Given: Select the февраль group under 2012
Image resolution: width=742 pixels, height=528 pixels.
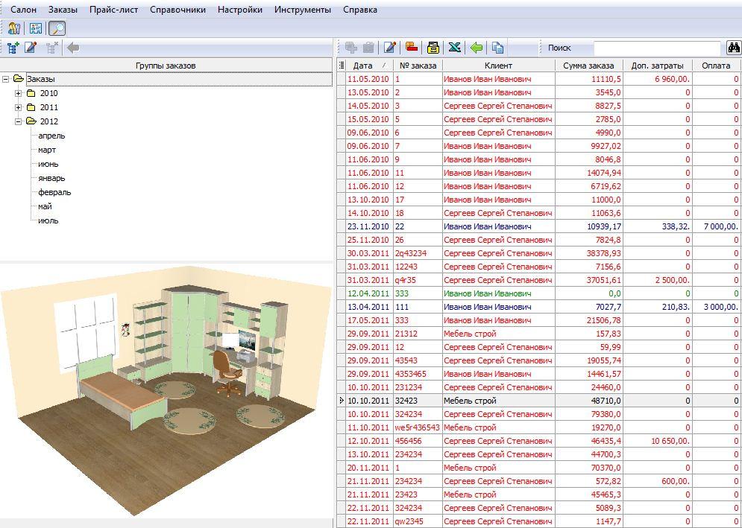Looking at the screenshot, I should tap(54, 192).
